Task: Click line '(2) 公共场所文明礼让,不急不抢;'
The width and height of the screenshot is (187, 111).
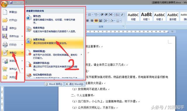Action: (93, 108)
